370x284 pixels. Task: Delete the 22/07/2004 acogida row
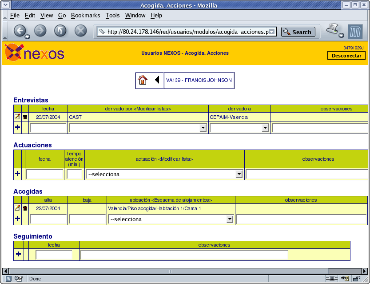pos(25,208)
